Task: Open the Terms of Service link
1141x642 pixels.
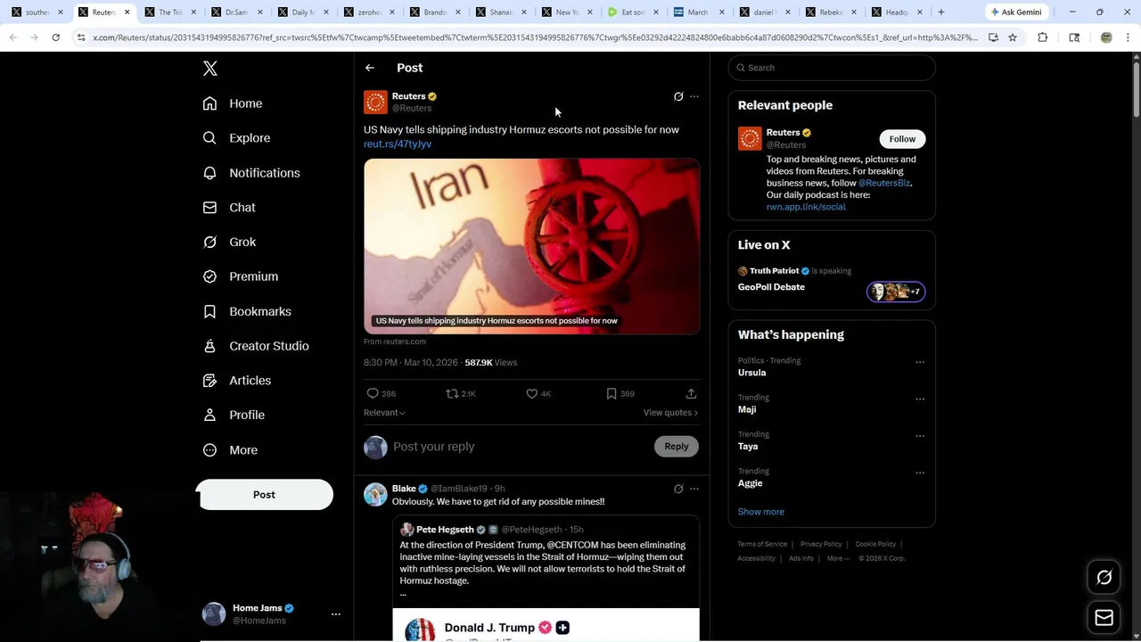Action: click(x=762, y=544)
